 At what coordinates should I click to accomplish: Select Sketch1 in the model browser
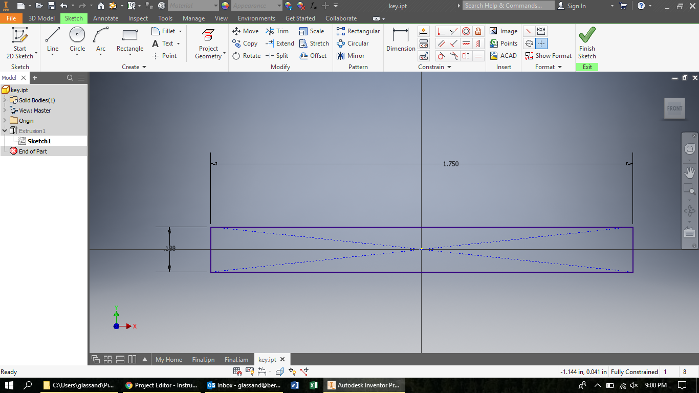tap(39, 141)
